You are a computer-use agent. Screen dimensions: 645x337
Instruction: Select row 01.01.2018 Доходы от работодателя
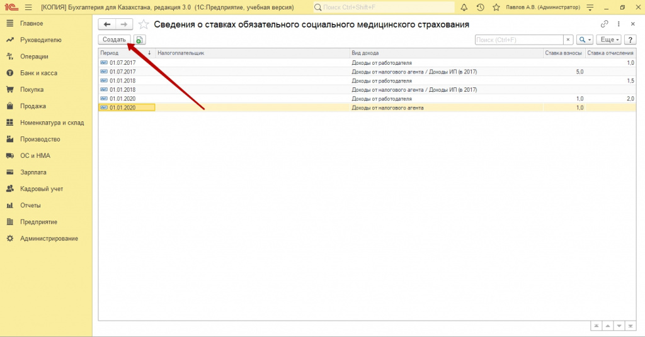pyautogui.click(x=367, y=81)
